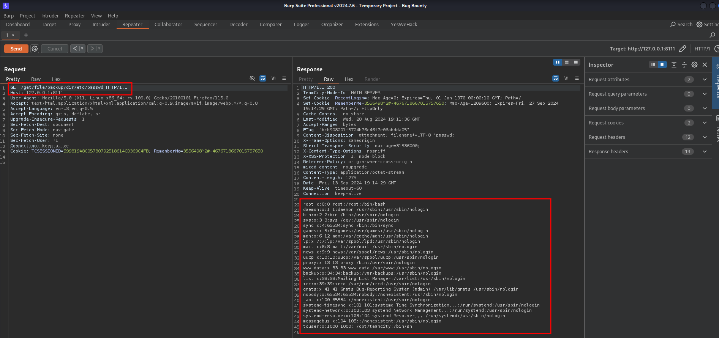Open Burp Settings from the top bar
The width and height of the screenshot is (719, 338).
(x=708, y=24)
